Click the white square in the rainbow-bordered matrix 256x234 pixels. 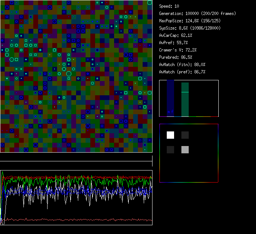coord(170,135)
